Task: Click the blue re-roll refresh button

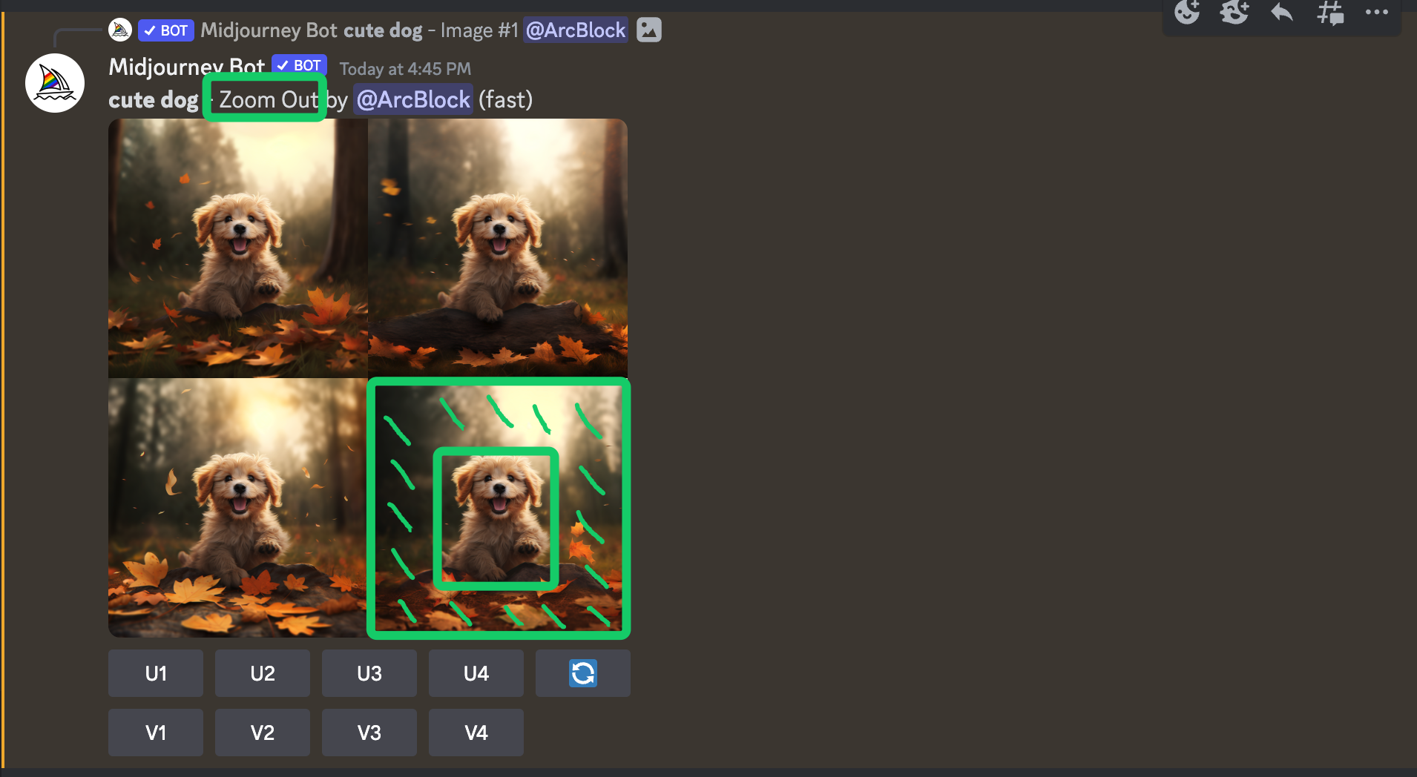Action: [x=583, y=673]
